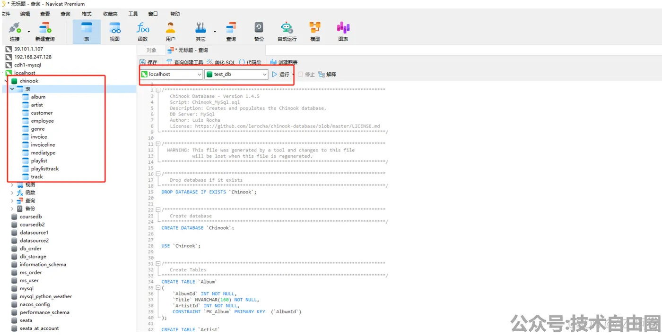Open the 视图 (View) toolbar icon
The width and height of the screenshot is (662, 335).
[115, 32]
